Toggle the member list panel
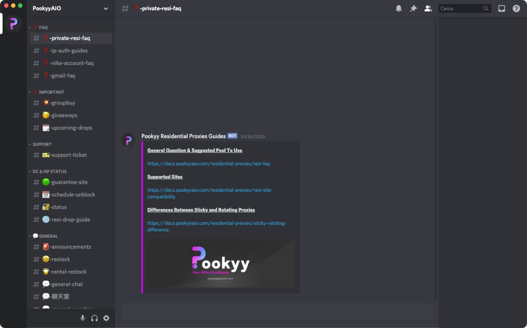Image resolution: width=527 pixels, height=328 pixels. tap(428, 9)
